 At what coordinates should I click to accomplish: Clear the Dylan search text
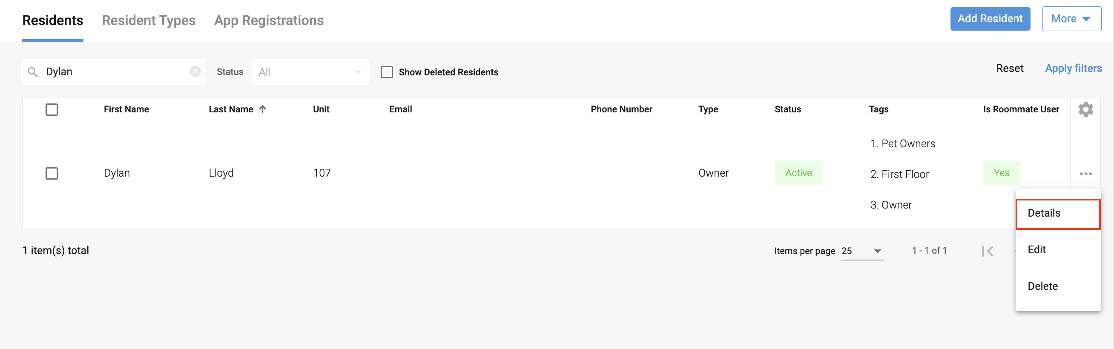[x=195, y=72]
